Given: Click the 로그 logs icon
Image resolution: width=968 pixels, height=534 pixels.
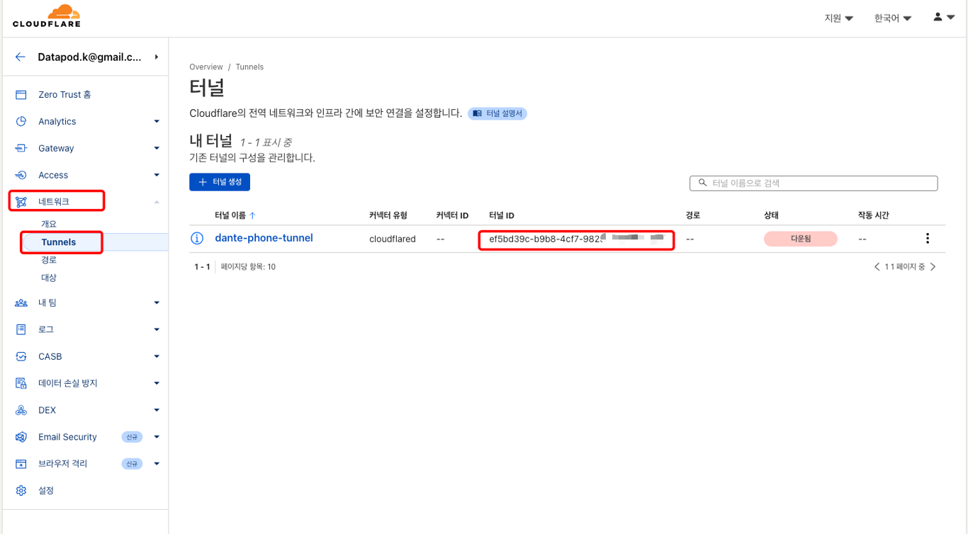Looking at the screenshot, I should click(21, 329).
